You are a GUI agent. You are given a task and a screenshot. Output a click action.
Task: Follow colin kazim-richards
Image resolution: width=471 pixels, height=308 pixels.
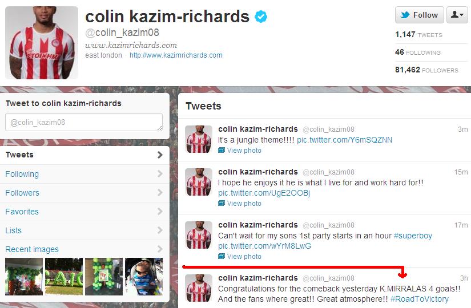(x=420, y=15)
